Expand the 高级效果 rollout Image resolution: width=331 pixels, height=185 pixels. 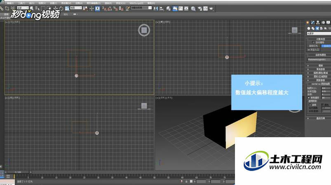point(319,118)
